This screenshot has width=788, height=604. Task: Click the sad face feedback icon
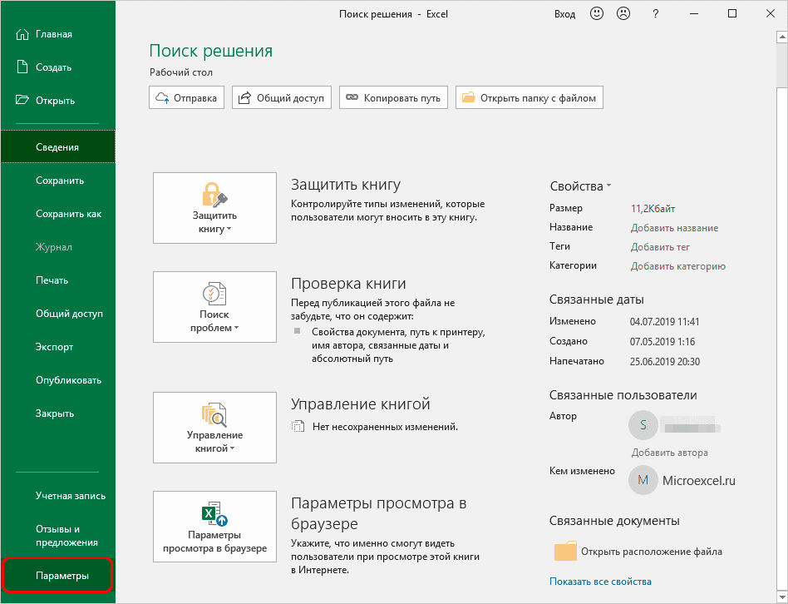(623, 13)
